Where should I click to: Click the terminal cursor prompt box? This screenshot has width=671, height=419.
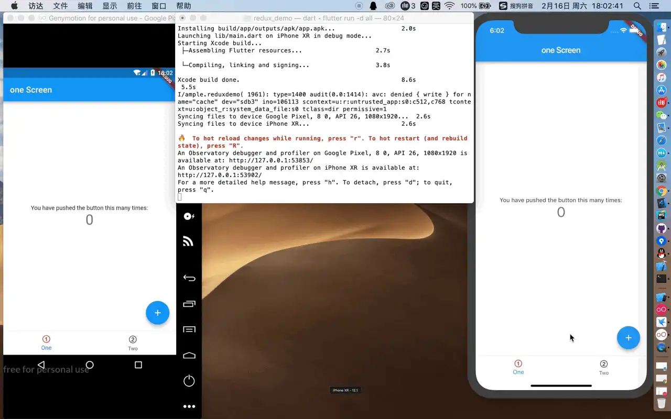(180, 197)
